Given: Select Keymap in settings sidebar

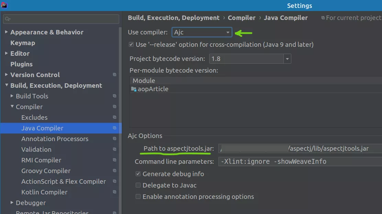Looking at the screenshot, I should pos(23,43).
